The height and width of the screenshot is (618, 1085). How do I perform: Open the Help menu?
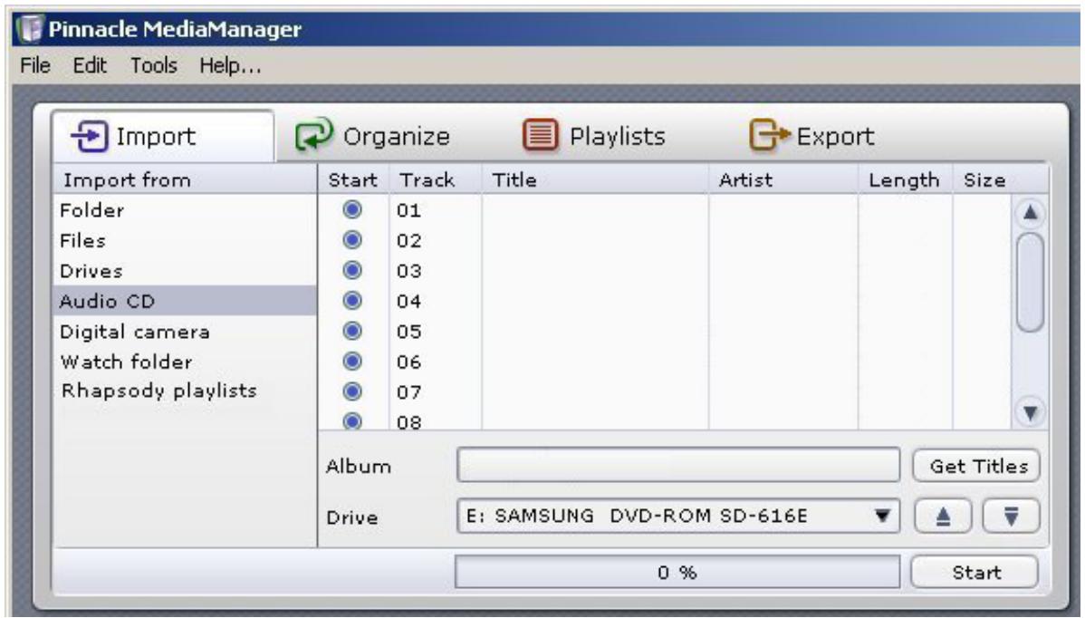click(230, 66)
